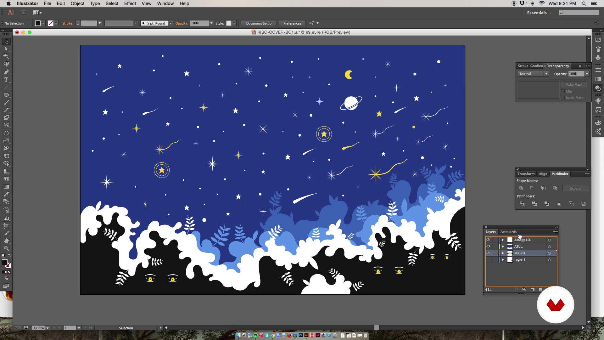Select the Type tool
Screen dimensions: 604x340
pyautogui.click(x=6, y=80)
